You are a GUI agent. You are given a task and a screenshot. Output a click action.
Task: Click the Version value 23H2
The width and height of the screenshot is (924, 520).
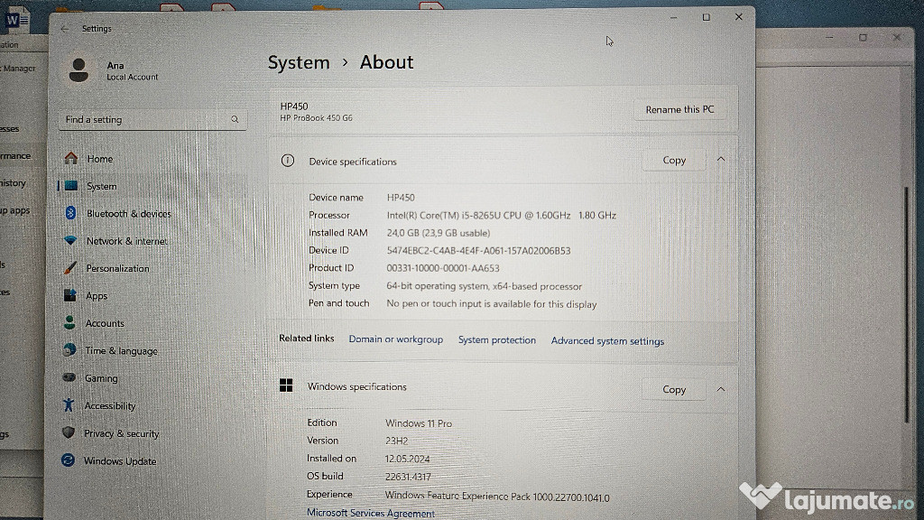click(397, 441)
